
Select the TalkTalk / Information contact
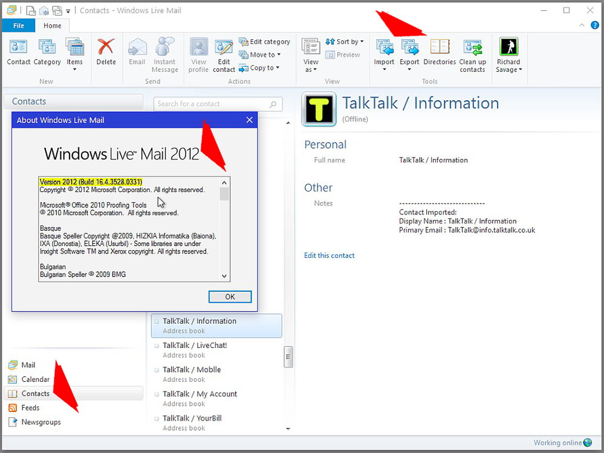pyautogui.click(x=216, y=326)
